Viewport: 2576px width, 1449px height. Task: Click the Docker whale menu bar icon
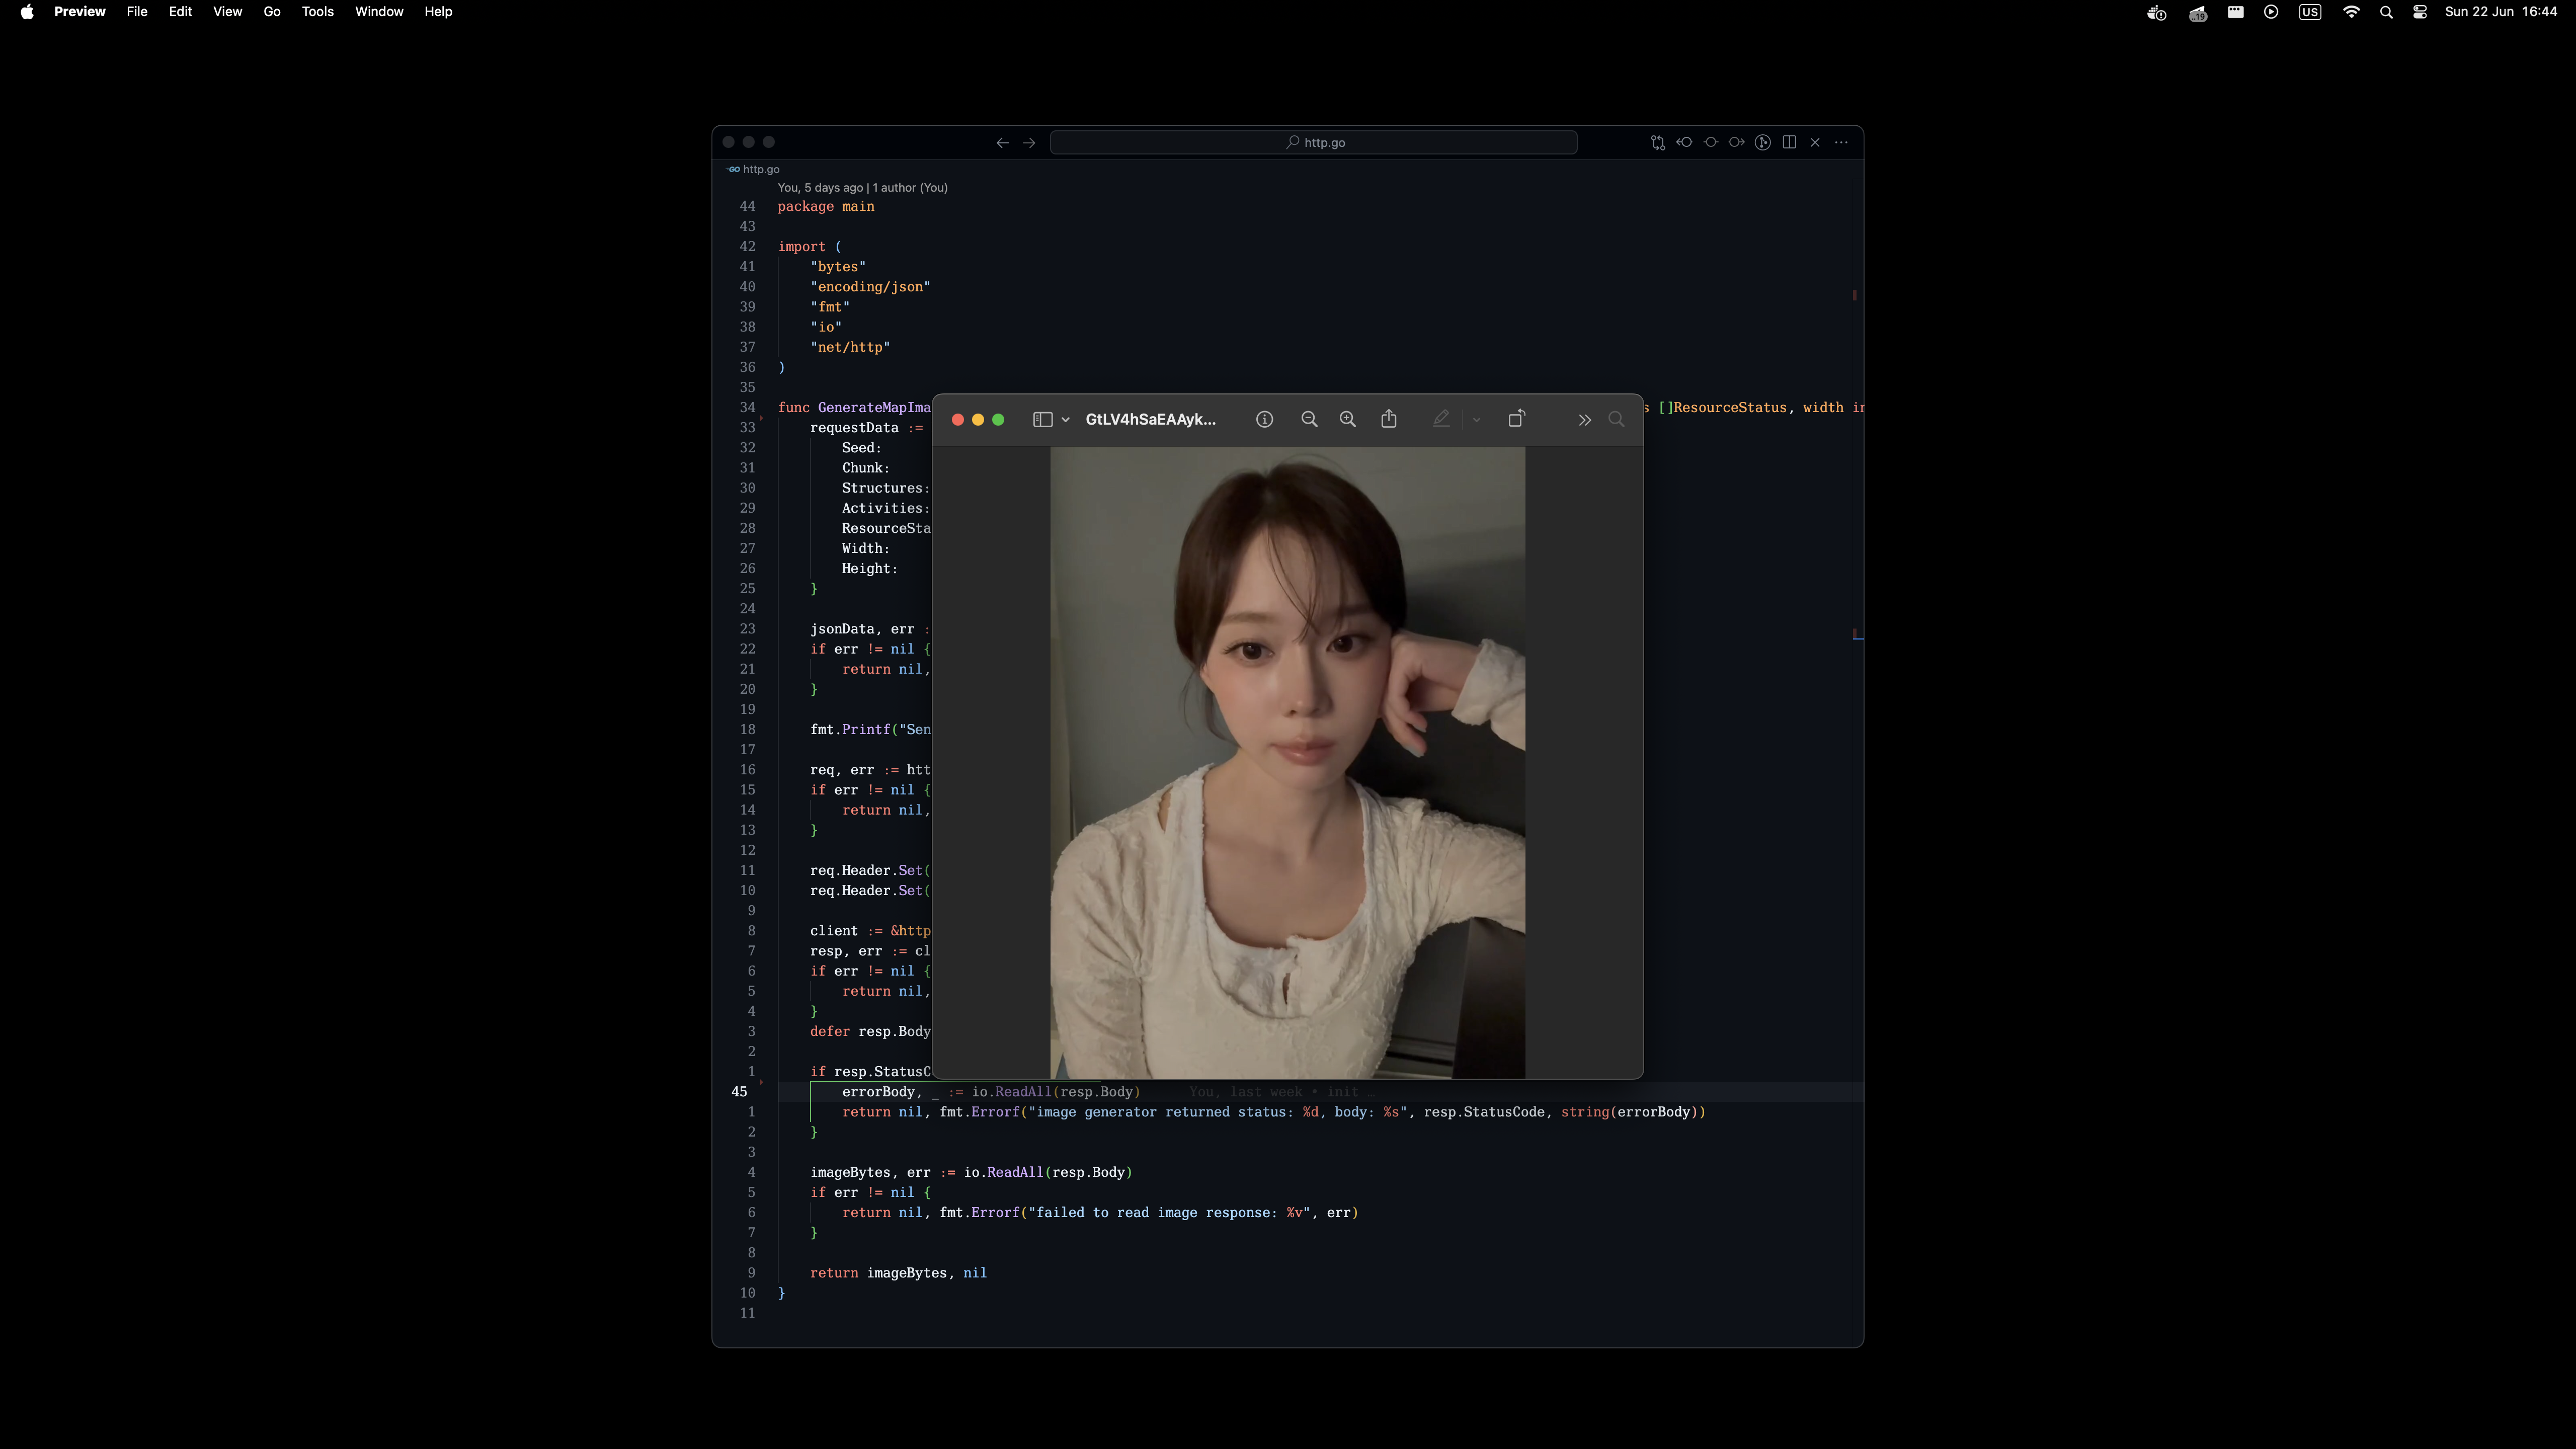(x=2157, y=12)
